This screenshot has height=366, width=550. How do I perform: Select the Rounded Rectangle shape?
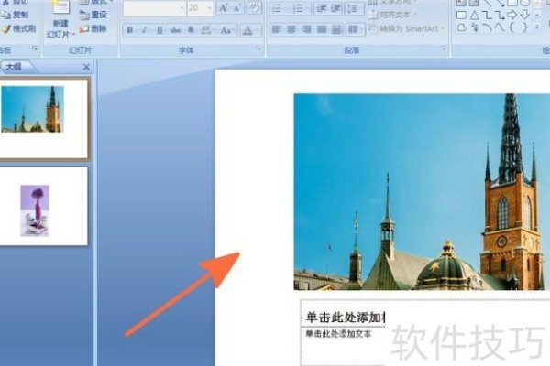click(x=462, y=15)
